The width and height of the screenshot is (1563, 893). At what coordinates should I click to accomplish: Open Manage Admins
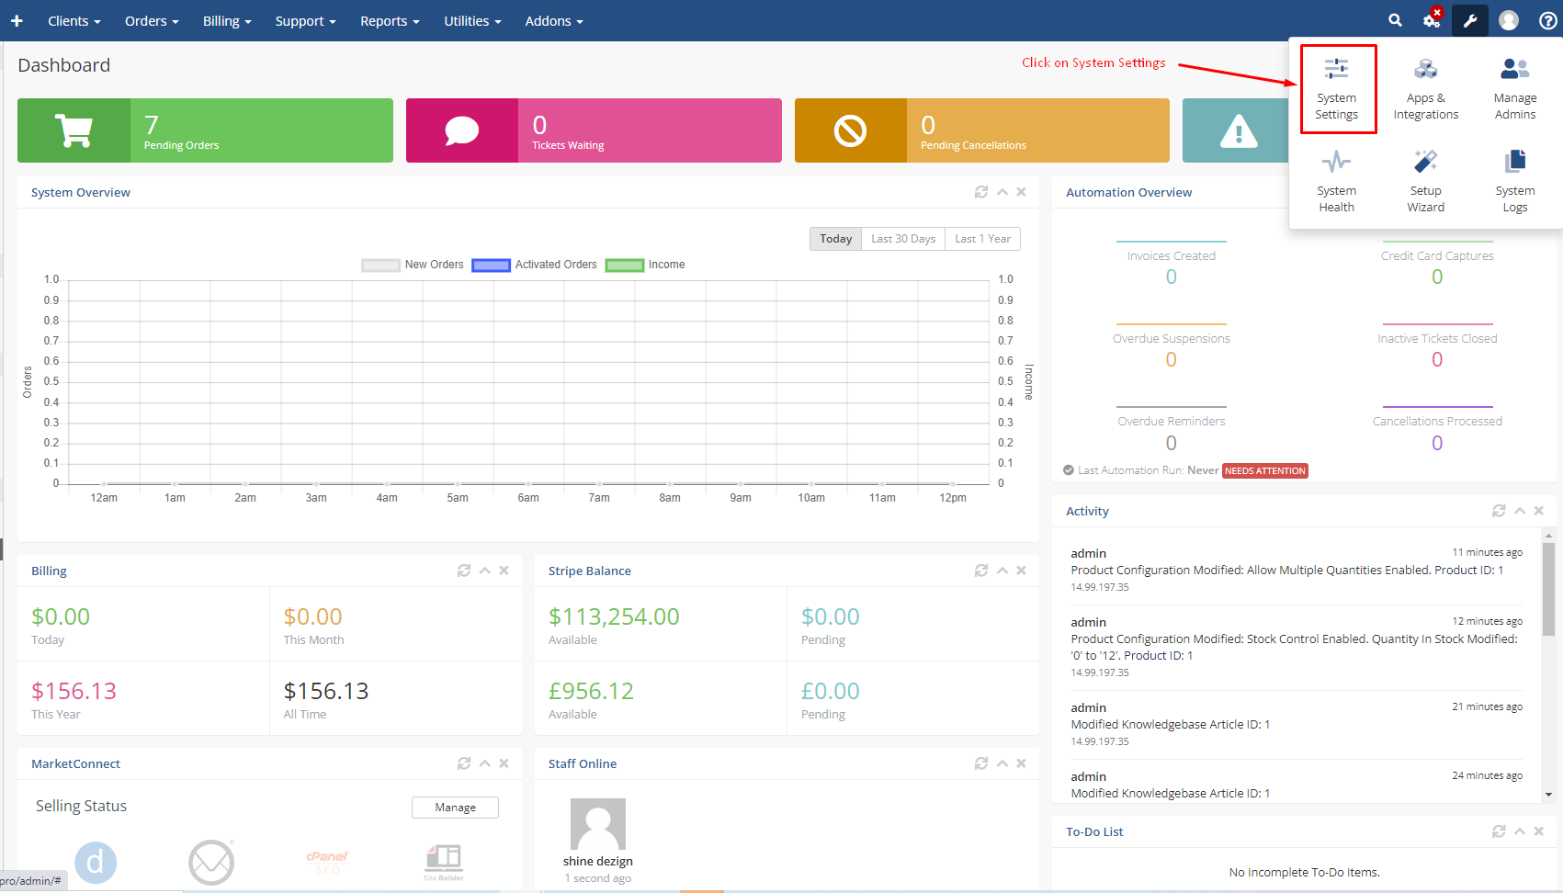coord(1514,89)
